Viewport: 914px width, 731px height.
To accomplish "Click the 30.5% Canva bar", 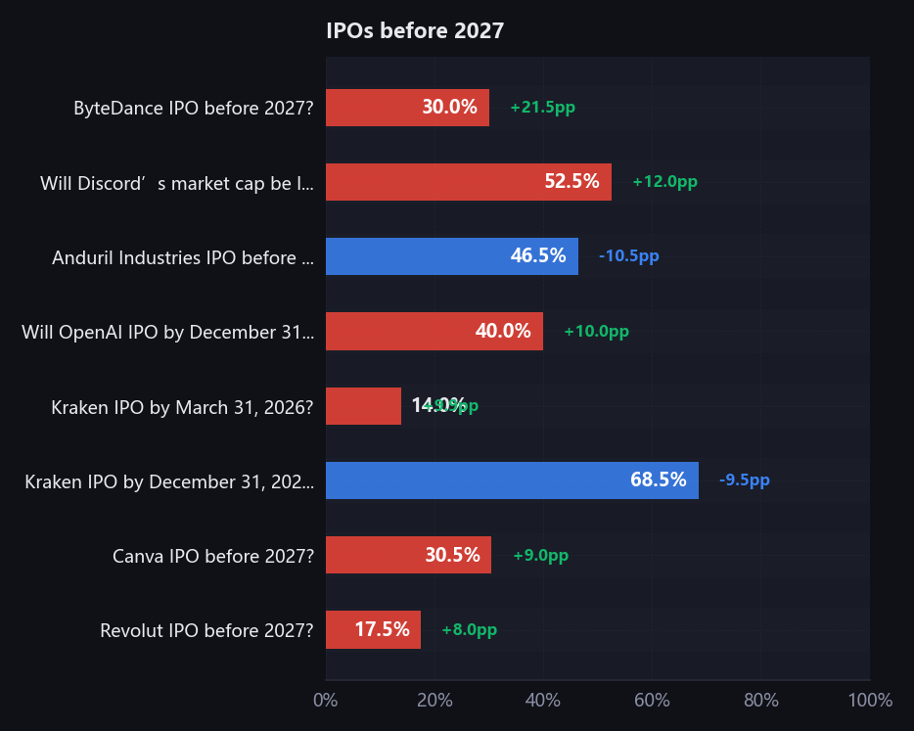I will 408,555.
